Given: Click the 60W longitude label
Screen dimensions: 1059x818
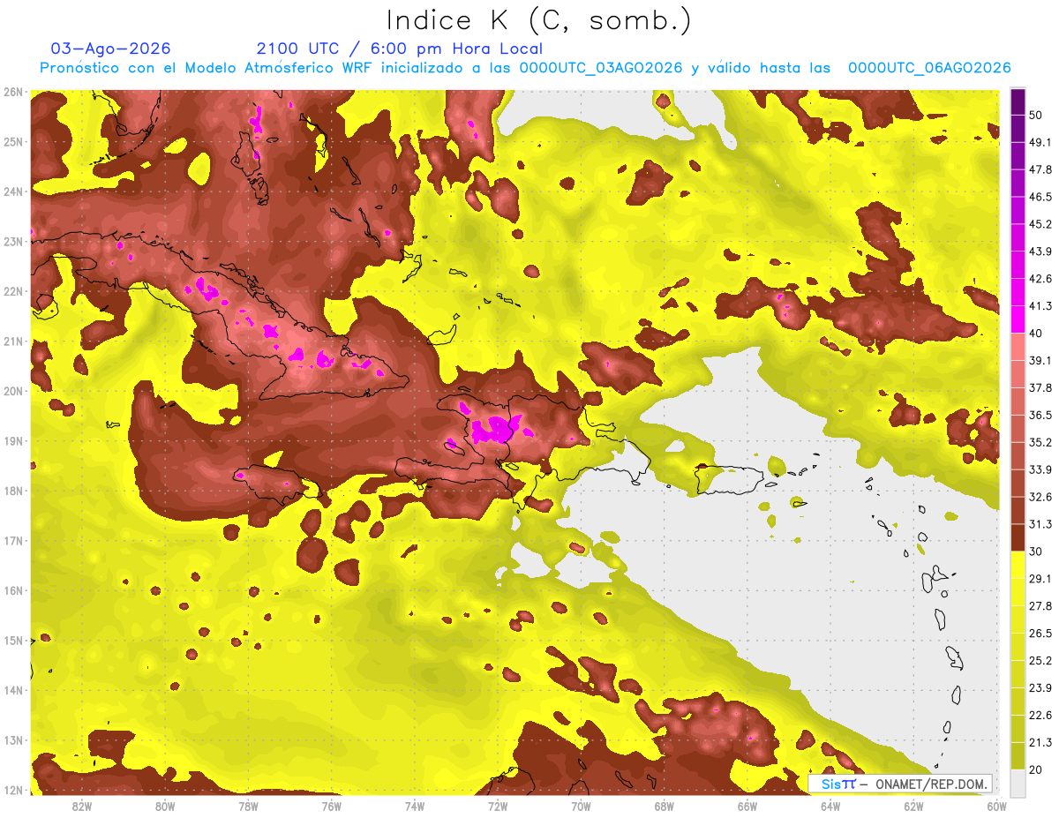Looking at the screenshot, I should coord(996,806).
